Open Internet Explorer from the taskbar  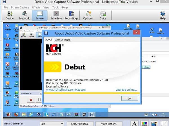point(31,114)
